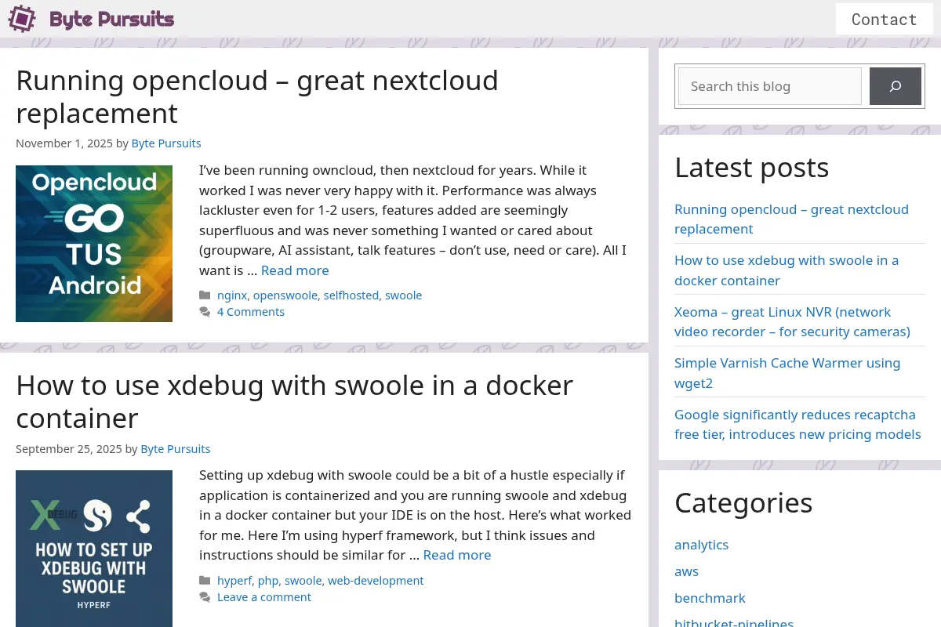Click the magnifier search button

click(x=896, y=86)
